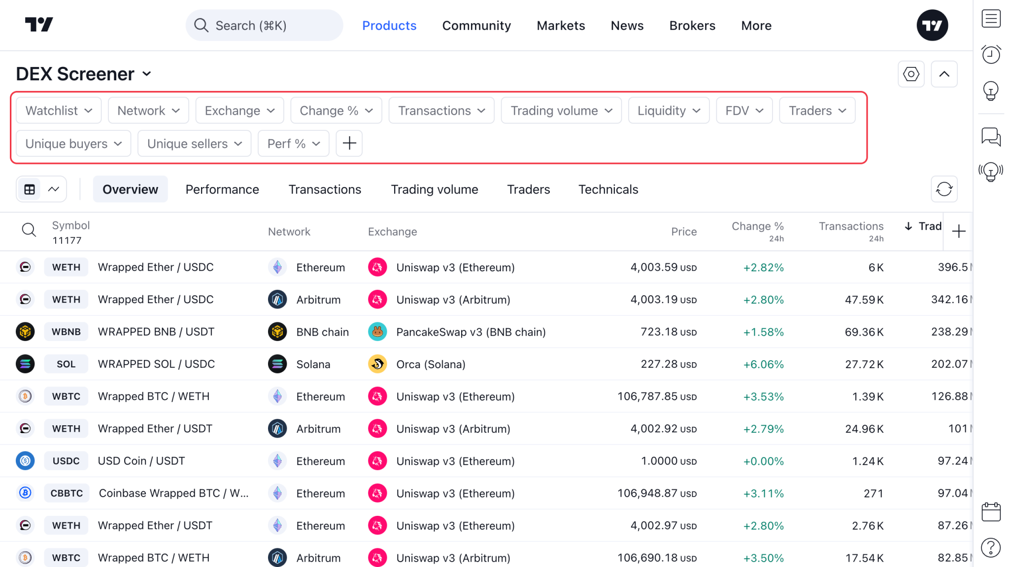Switch to chart view layout
This screenshot has width=1009, height=567.
click(54, 189)
